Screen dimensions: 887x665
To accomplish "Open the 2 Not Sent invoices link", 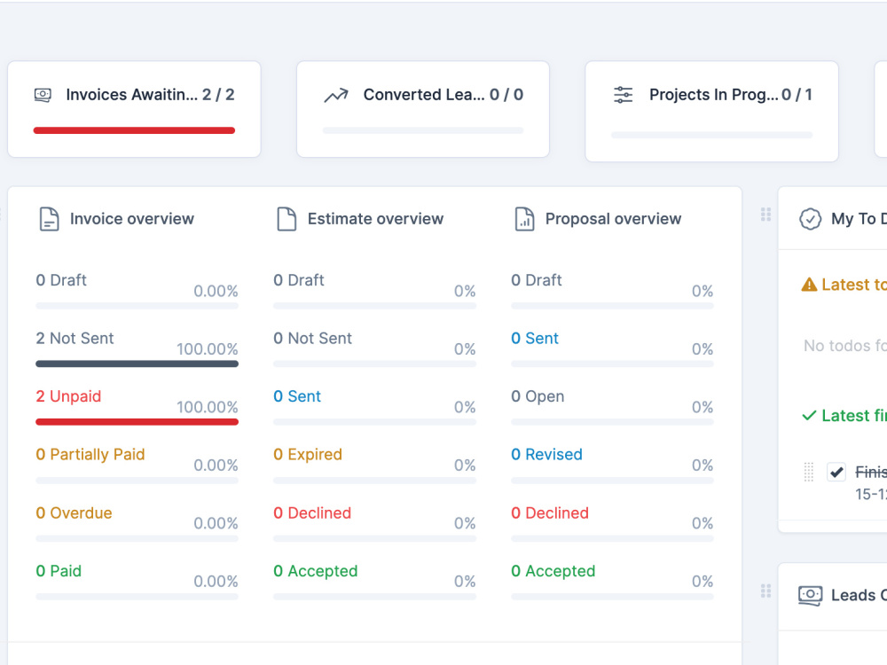I will (x=75, y=338).
